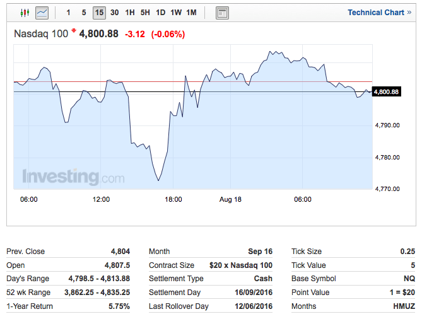Click the Nasdaq 100 title text

pos(42,34)
